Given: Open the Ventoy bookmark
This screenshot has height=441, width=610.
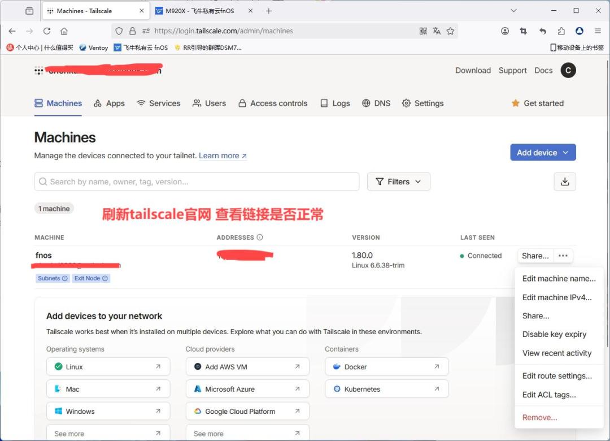Looking at the screenshot, I should [93, 47].
